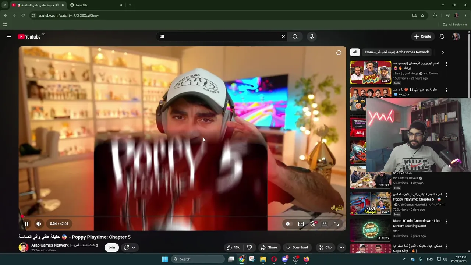471x265 pixels.
Task: Mute the video volume
Action: pyautogui.click(x=39, y=223)
